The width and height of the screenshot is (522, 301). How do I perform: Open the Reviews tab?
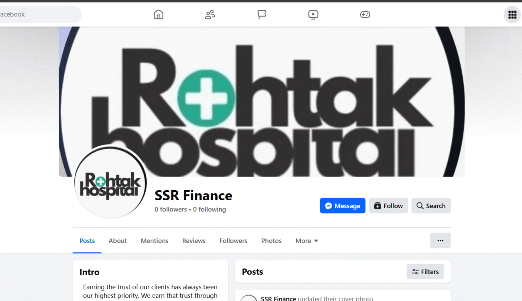point(194,241)
